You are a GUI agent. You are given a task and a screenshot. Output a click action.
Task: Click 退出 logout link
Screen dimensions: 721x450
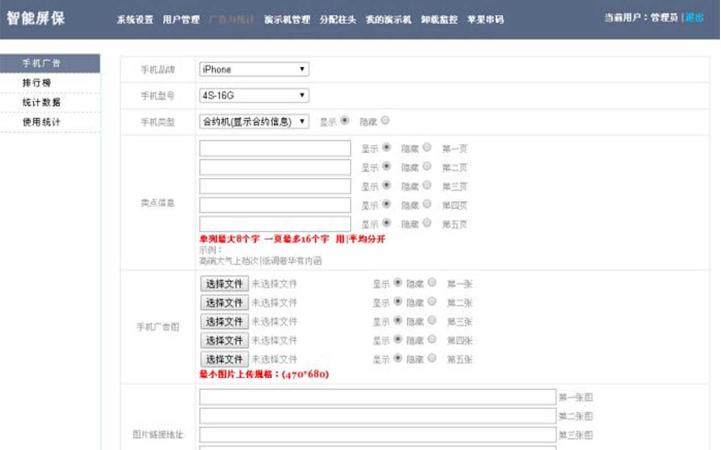(x=695, y=18)
